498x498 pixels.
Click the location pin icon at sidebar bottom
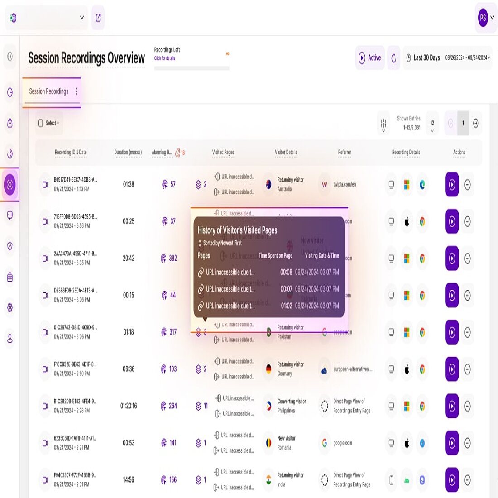pyautogui.click(x=10, y=339)
